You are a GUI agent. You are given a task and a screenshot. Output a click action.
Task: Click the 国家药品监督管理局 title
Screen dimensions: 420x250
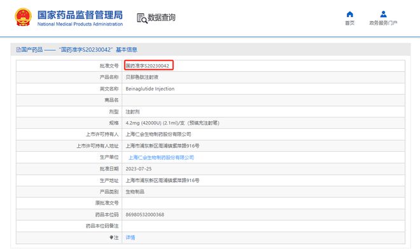[80, 15]
